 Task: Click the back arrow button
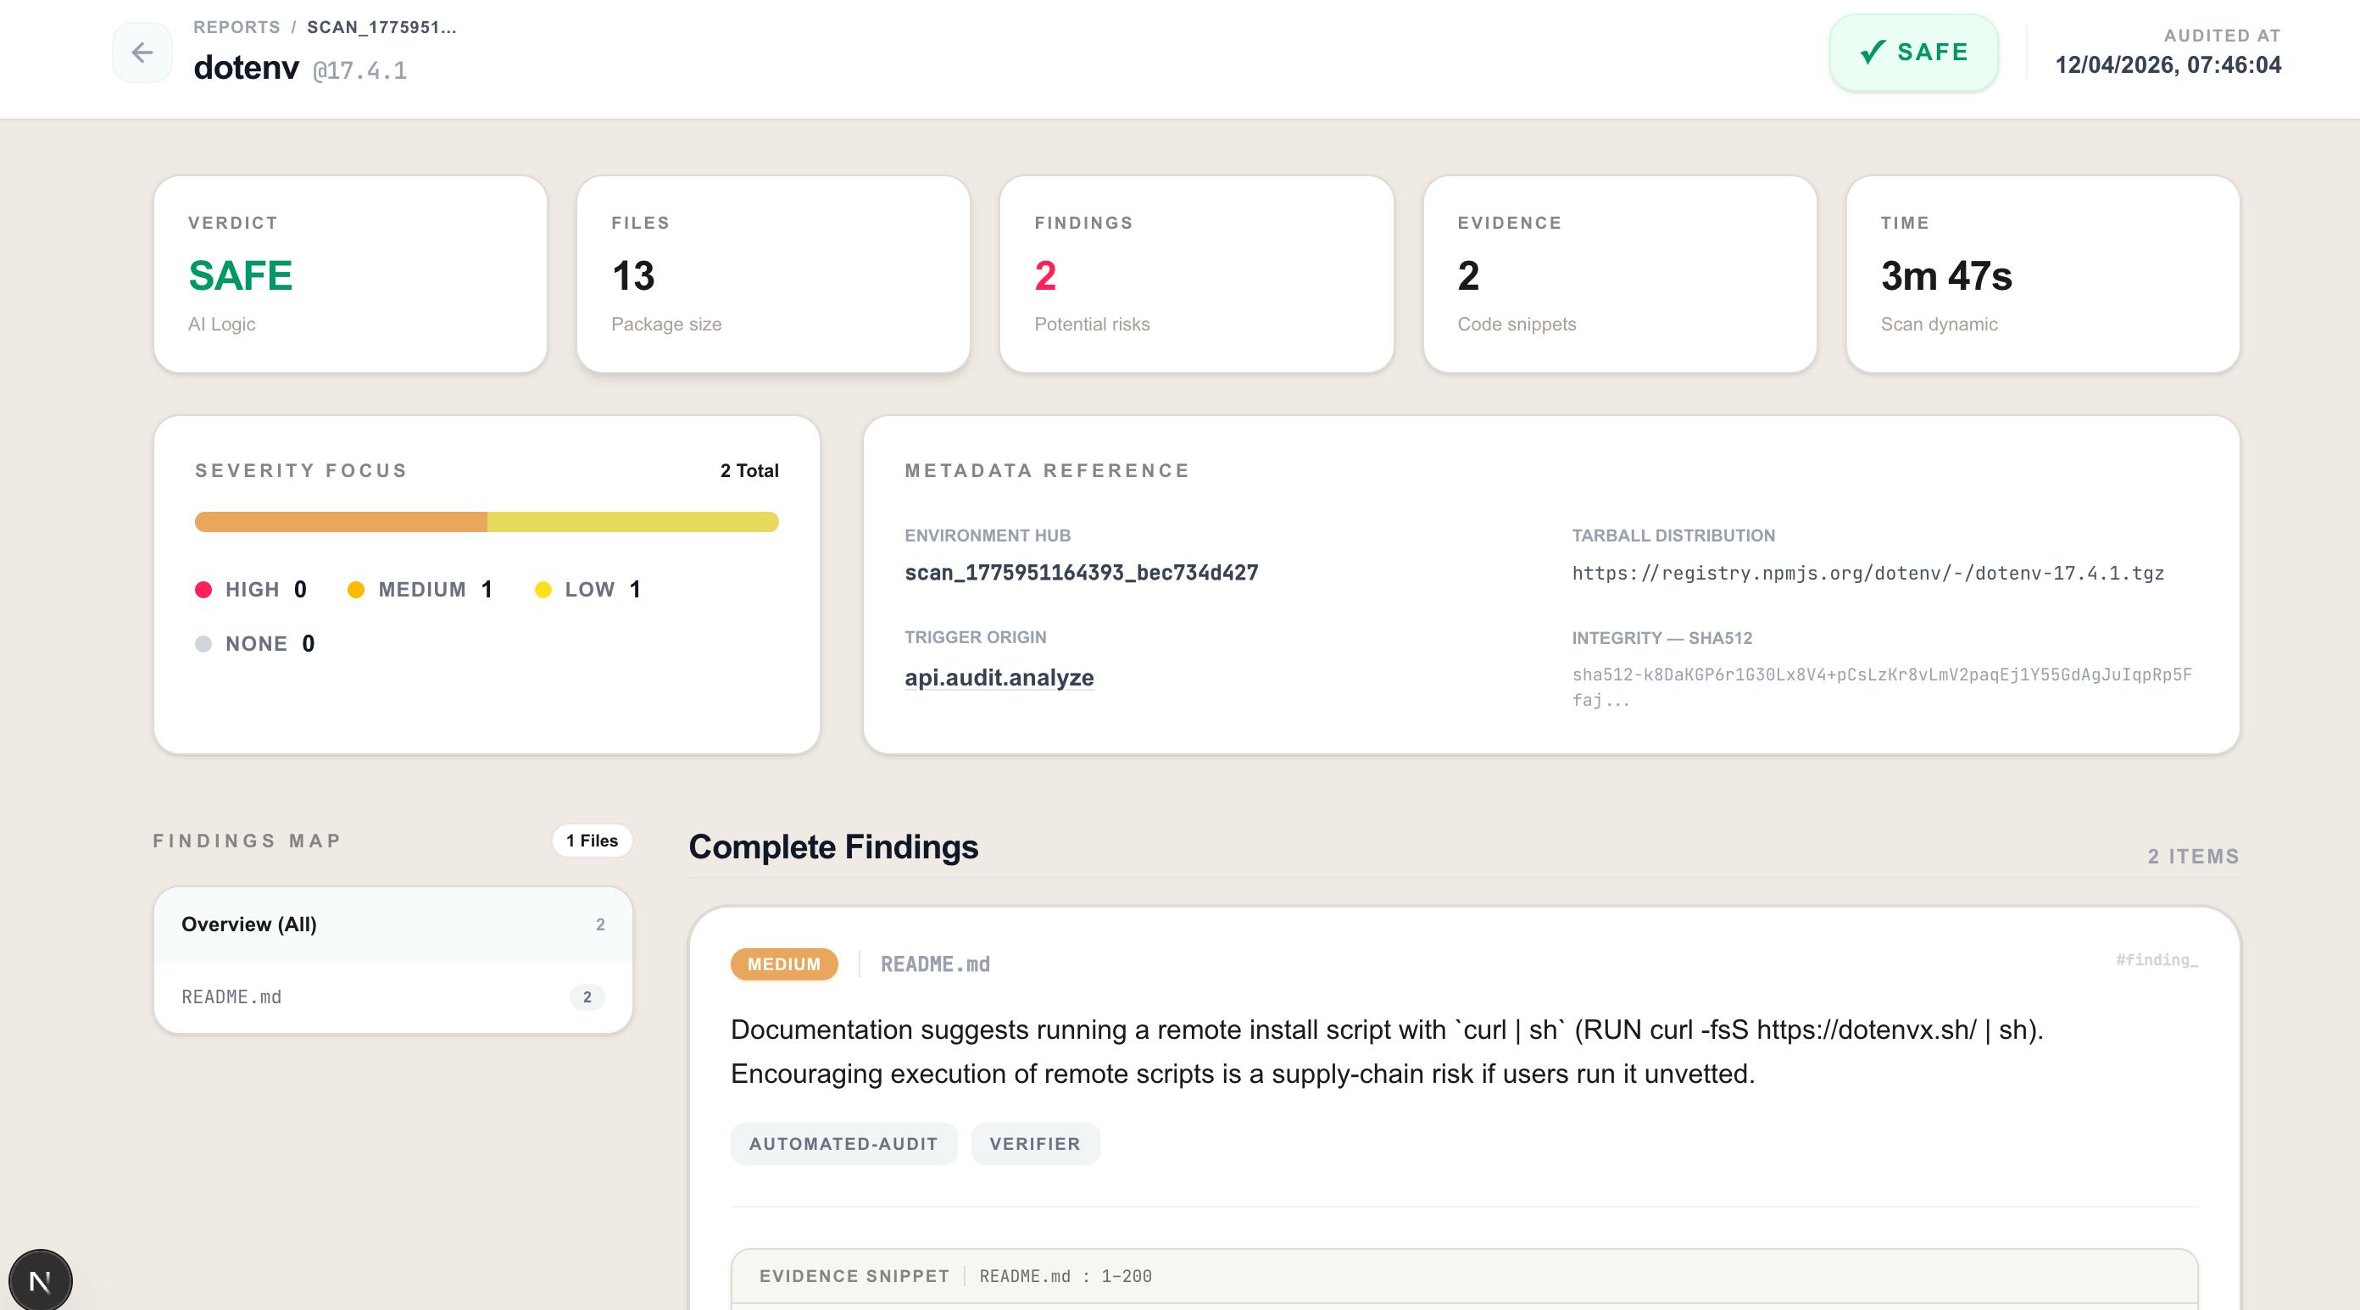(x=142, y=53)
